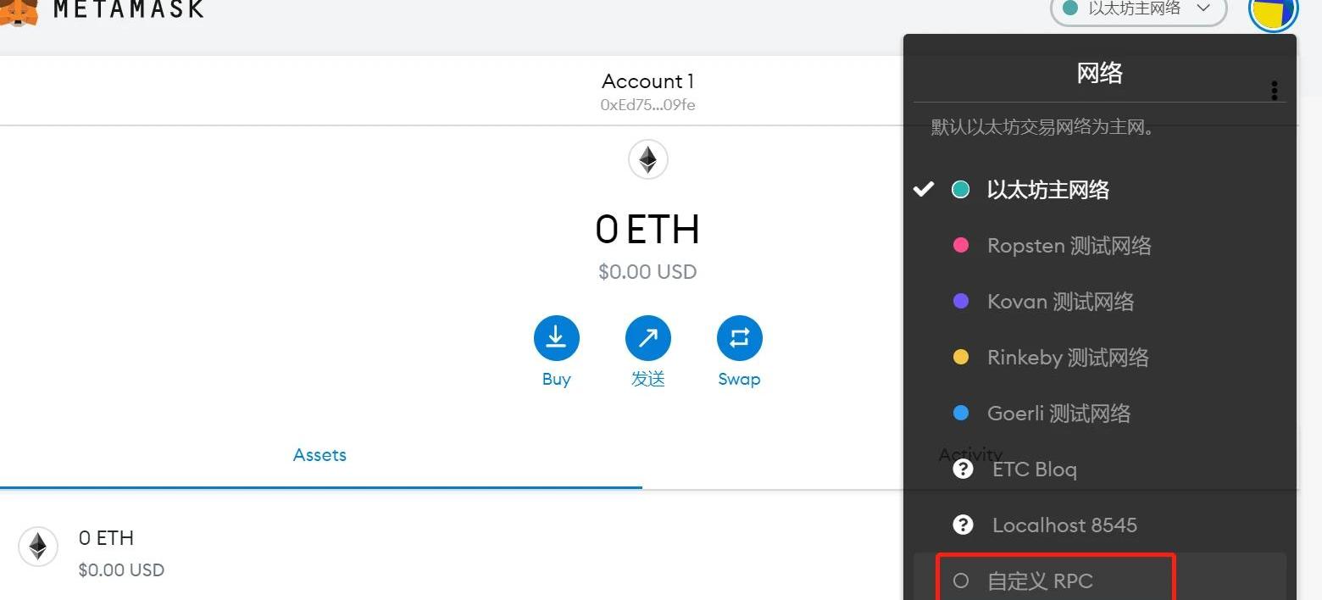
Task: Click the Buy download icon button
Action: pos(557,338)
